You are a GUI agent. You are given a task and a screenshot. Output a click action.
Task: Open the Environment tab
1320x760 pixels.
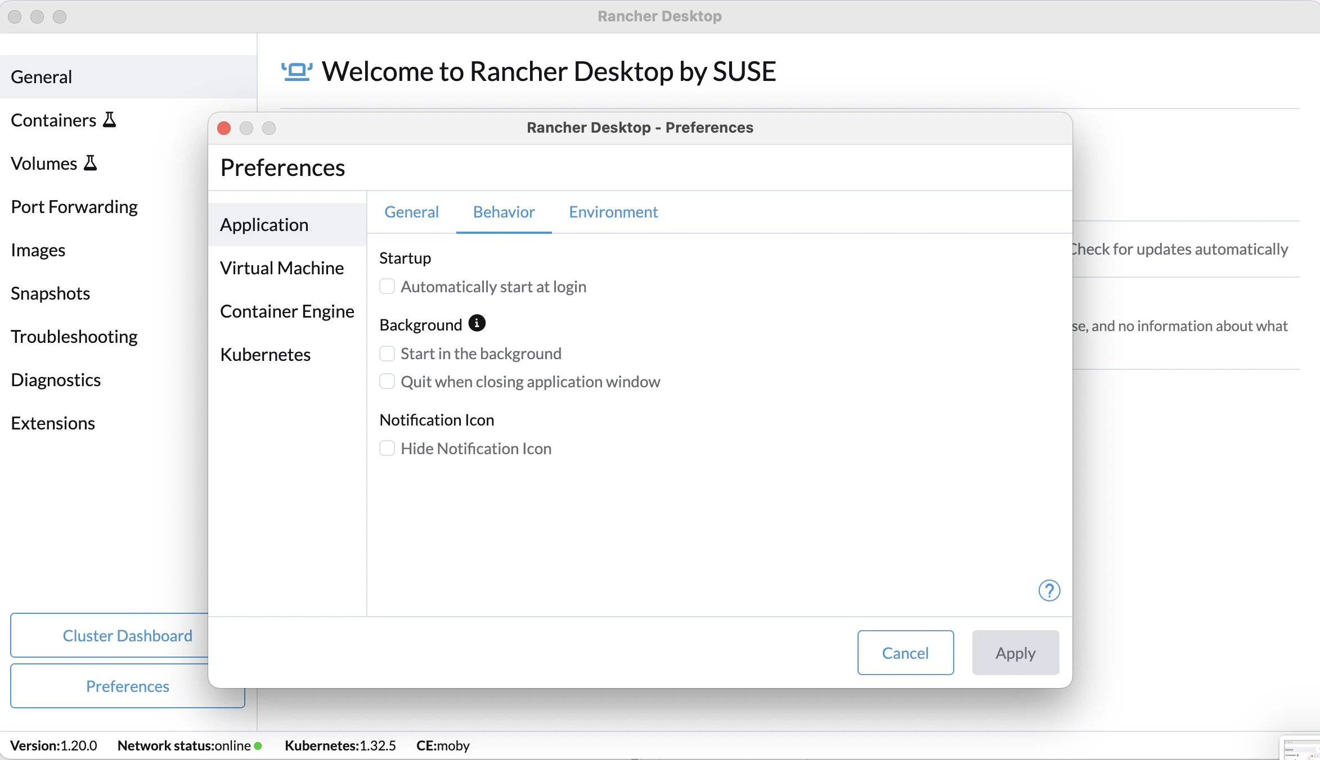(613, 212)
